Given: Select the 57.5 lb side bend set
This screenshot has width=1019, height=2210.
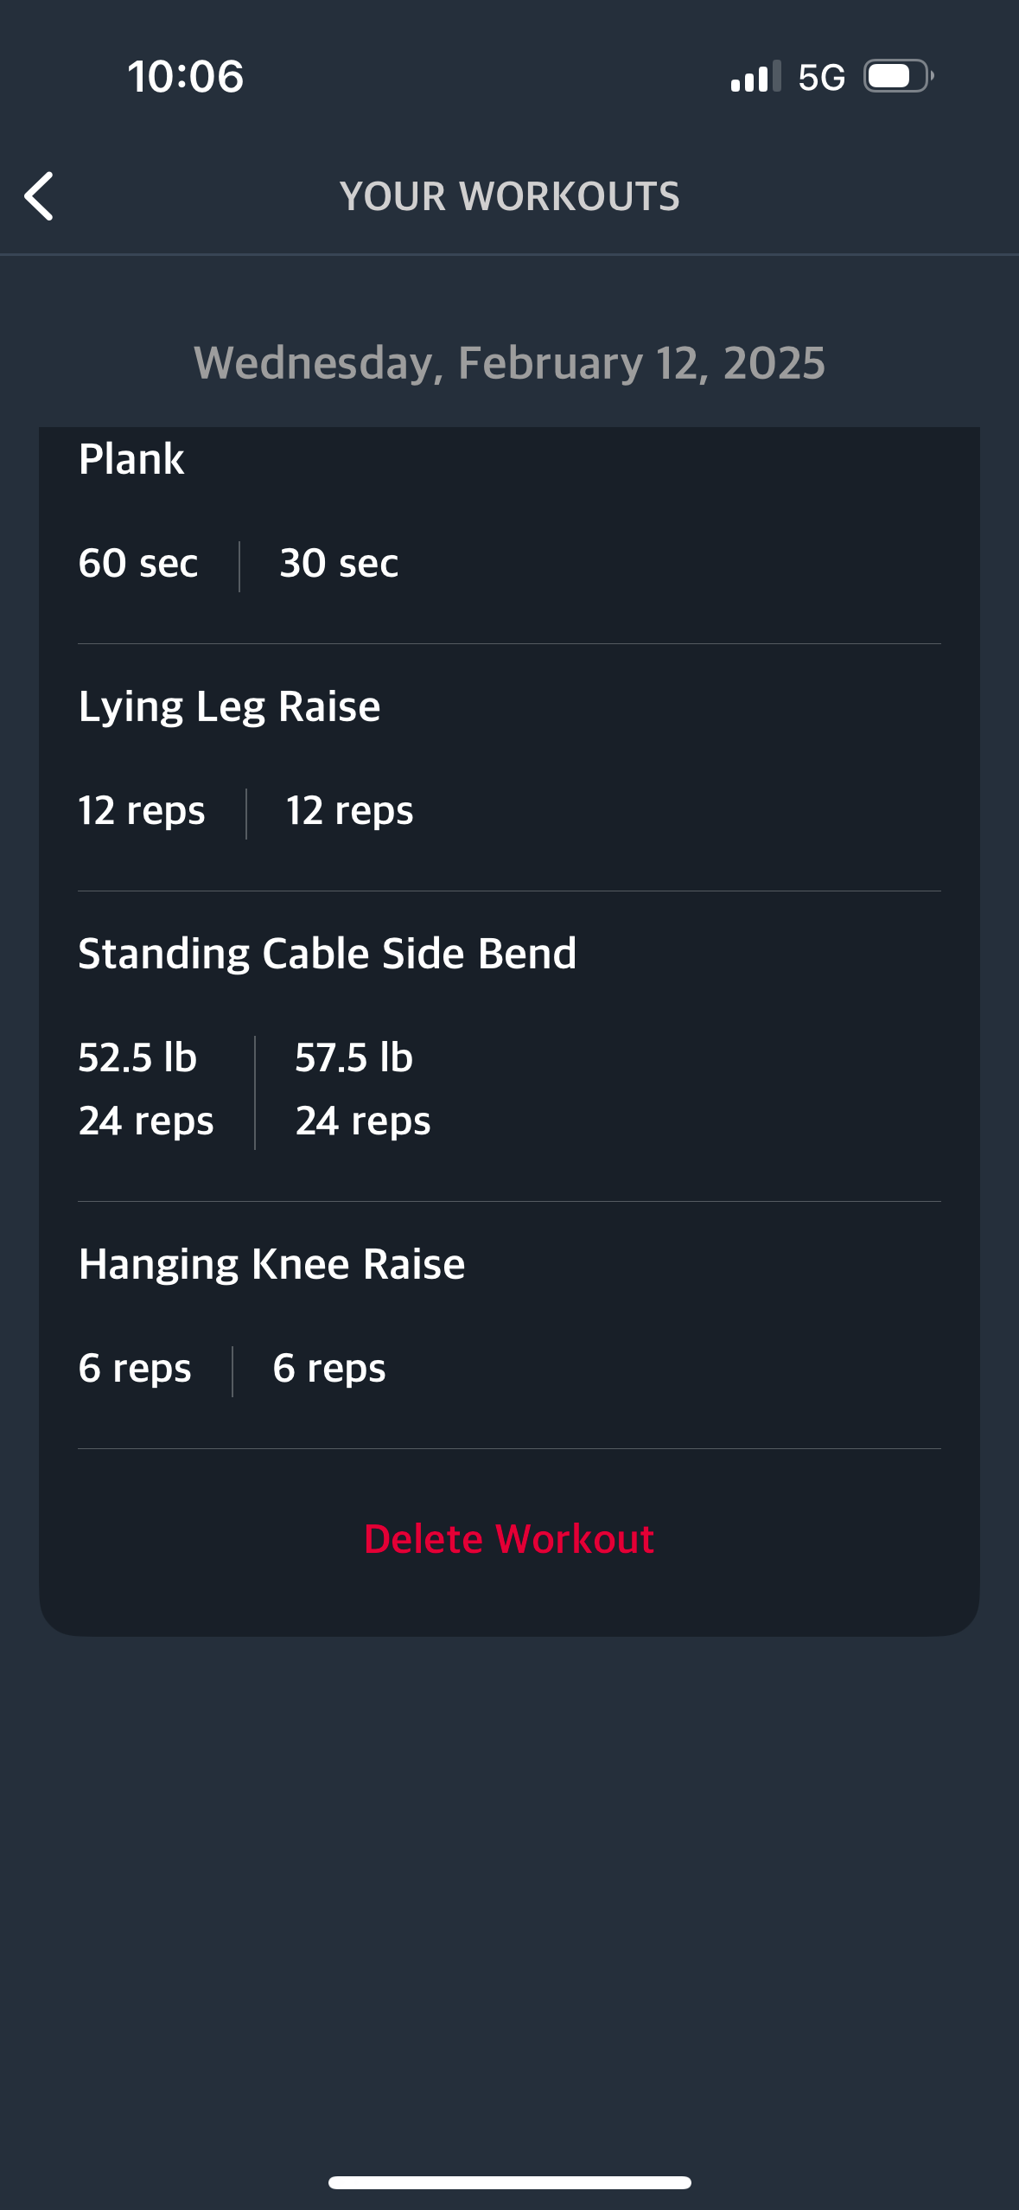Looking at the screenshot, I should 363,1089.
